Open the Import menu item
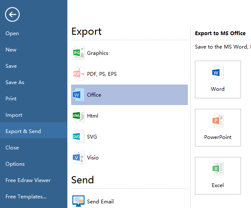Viewport: 251px width, 208px height. click(14, 115)
